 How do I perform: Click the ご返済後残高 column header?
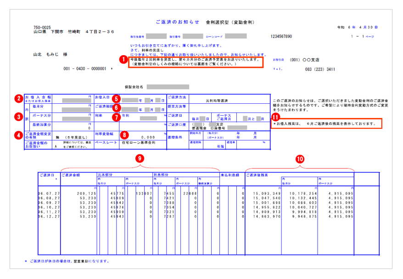[x=257, y=175]
